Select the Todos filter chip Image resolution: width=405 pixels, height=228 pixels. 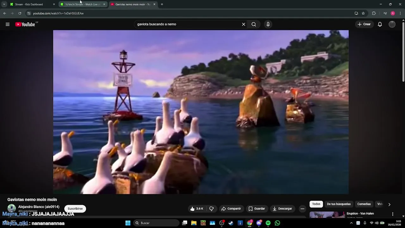316,204
